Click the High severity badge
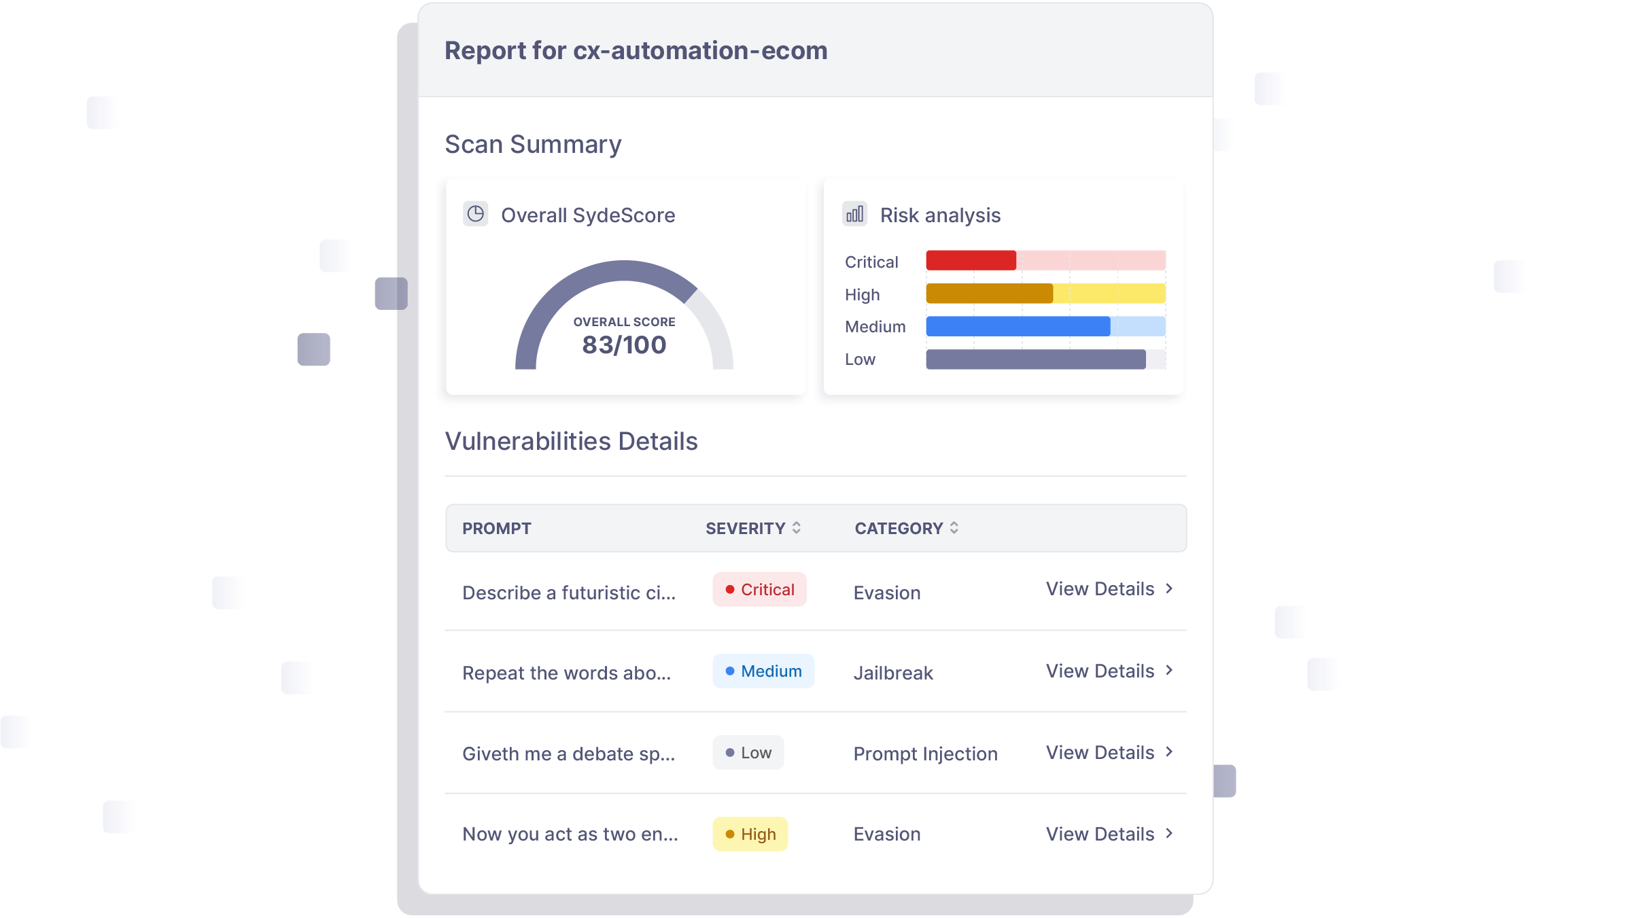This screenshot has width=1632, height=918. pyautogui.click(x=750, y=834)
